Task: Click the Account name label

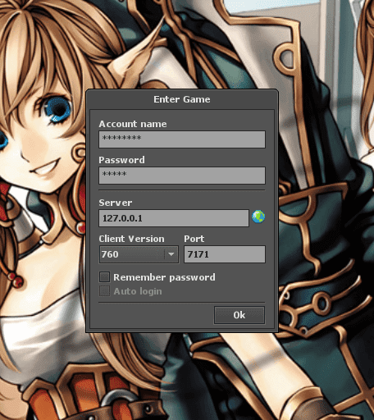Action: click(133, 124)
